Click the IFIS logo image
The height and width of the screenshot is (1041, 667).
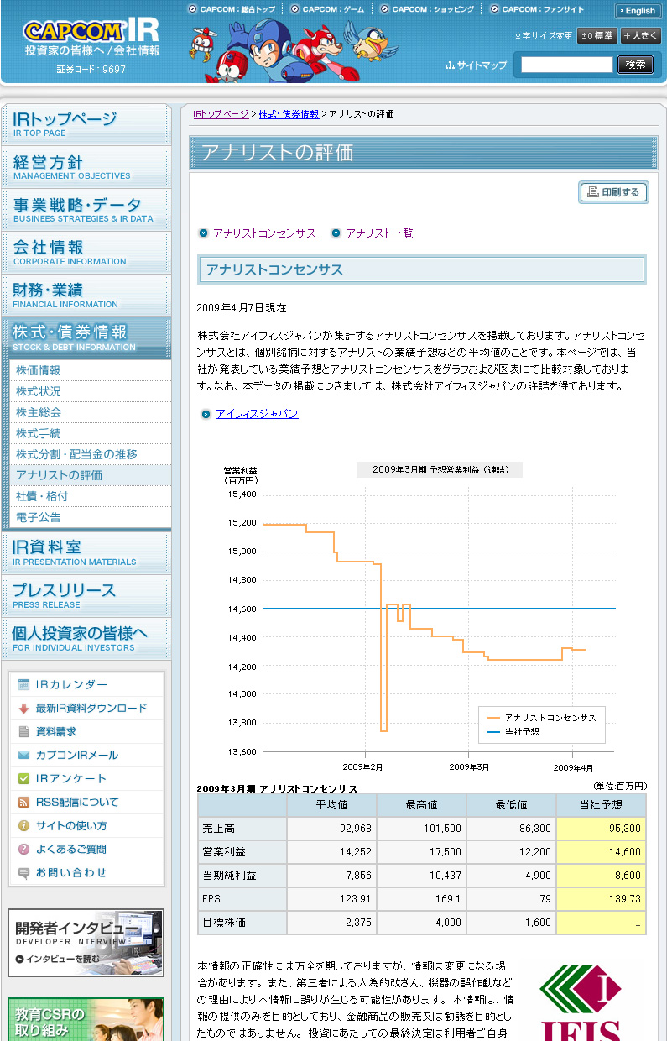tap(581, 1003)
